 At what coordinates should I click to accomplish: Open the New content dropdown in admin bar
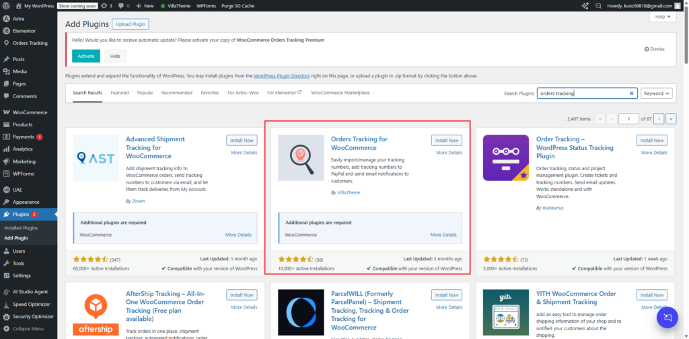click(145, 5)
